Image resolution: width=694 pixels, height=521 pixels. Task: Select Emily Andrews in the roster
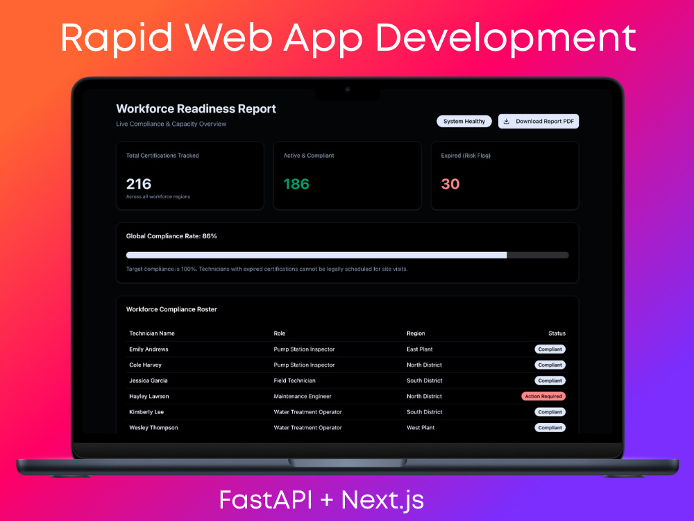[149, 349]
